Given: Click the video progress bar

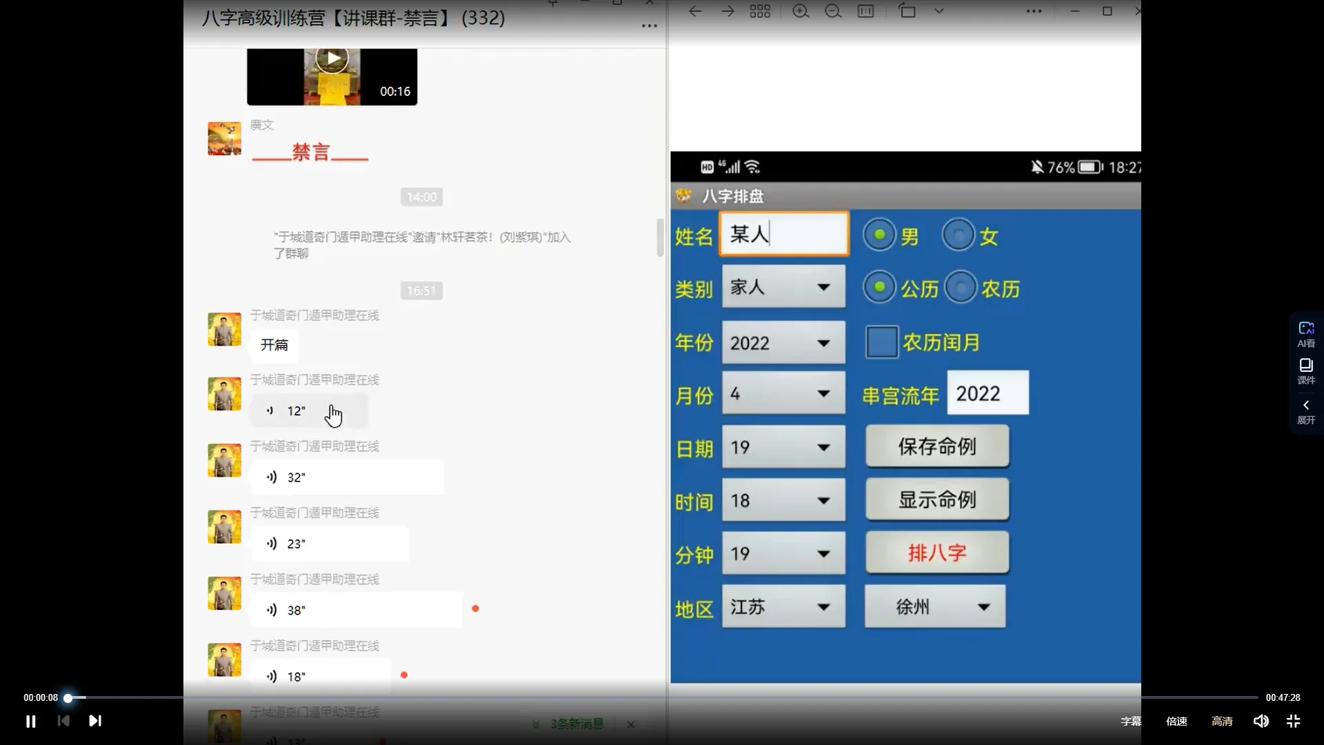Looking at the screenshot, I should pyautogui.click(x=662, y=697).
